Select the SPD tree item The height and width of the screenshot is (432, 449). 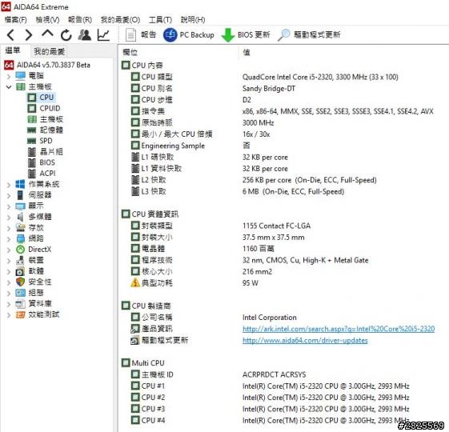46,141
